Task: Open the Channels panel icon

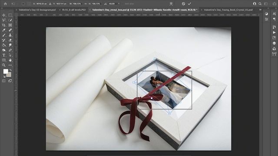Action: [x=274, y=49]
